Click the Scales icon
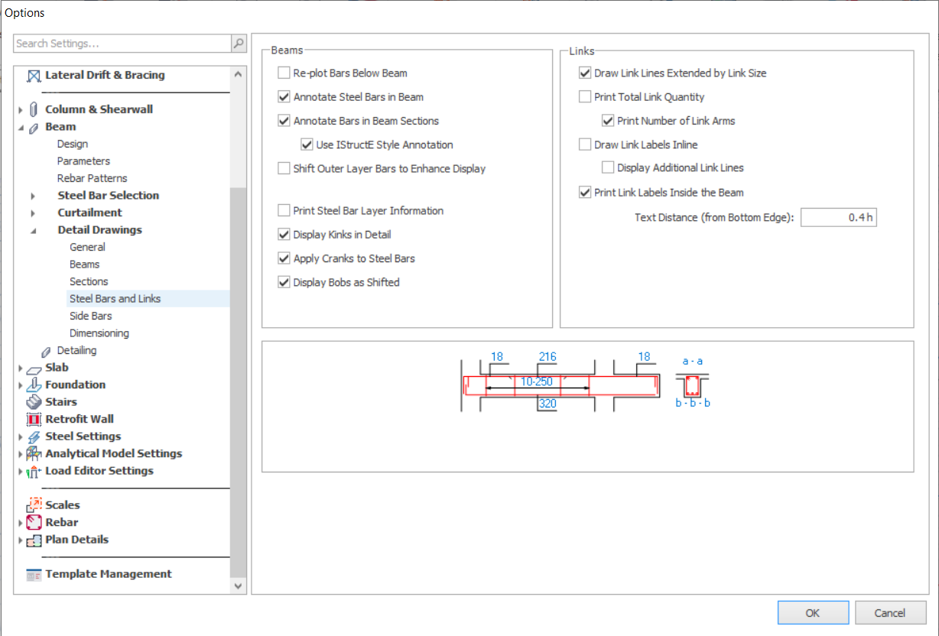This screenshot has width=939, height=636. (34, 505)
